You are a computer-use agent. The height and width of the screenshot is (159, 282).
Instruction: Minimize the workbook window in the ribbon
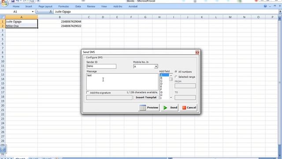coord(270,6)
